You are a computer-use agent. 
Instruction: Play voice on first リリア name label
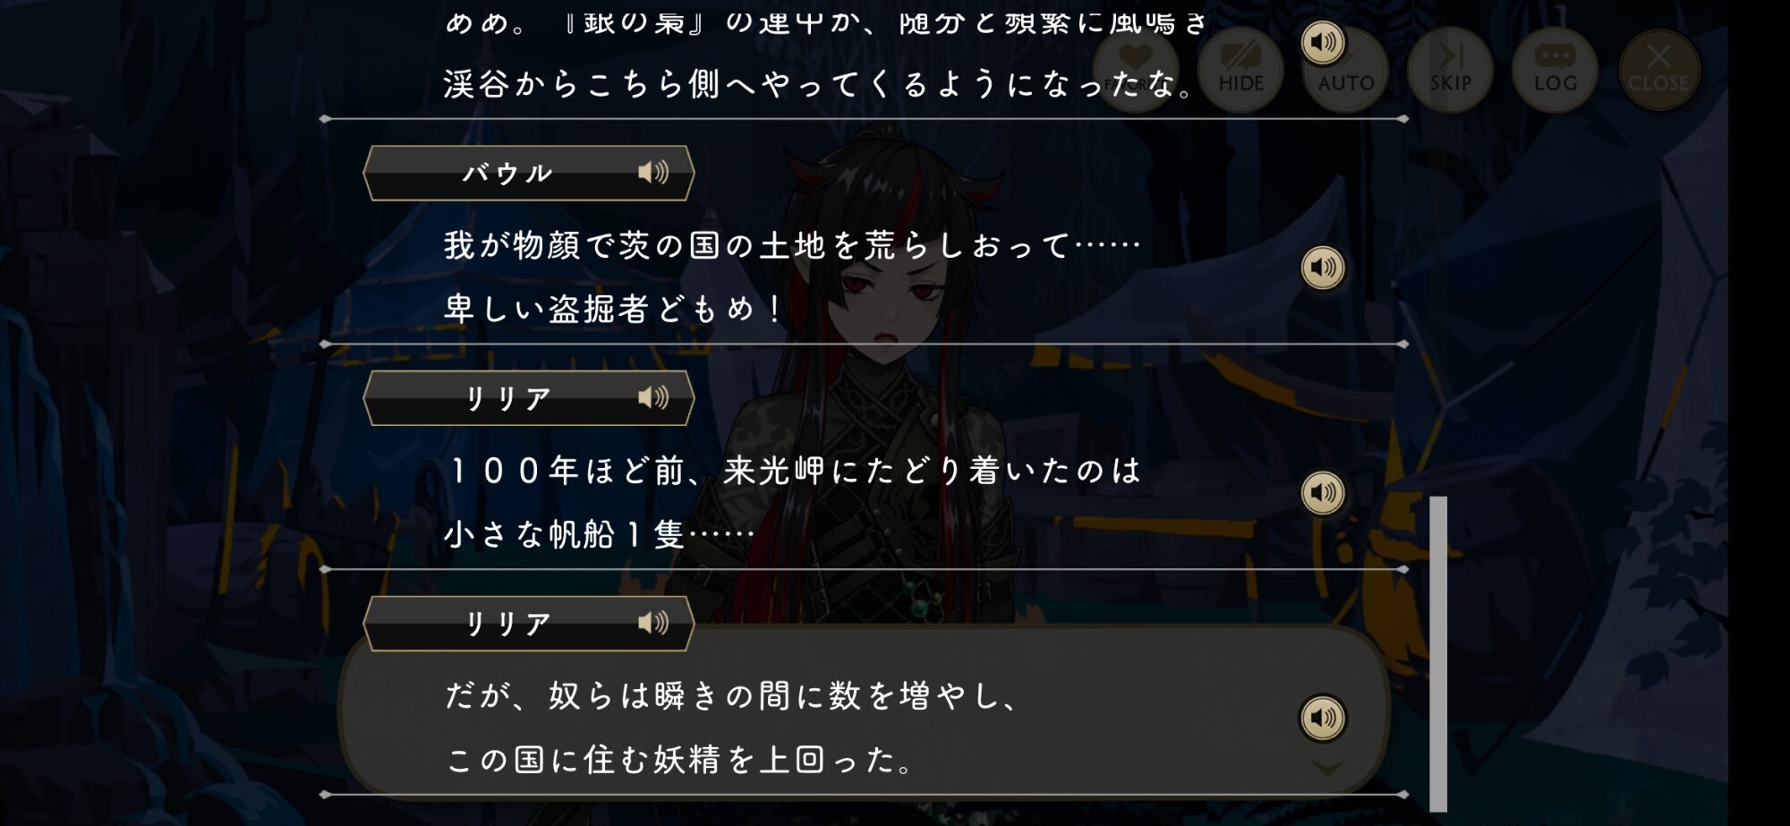coord(653,397)
